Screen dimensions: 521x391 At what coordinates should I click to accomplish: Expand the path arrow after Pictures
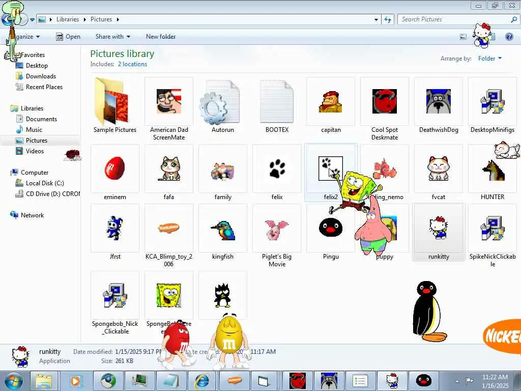(118, 20)
